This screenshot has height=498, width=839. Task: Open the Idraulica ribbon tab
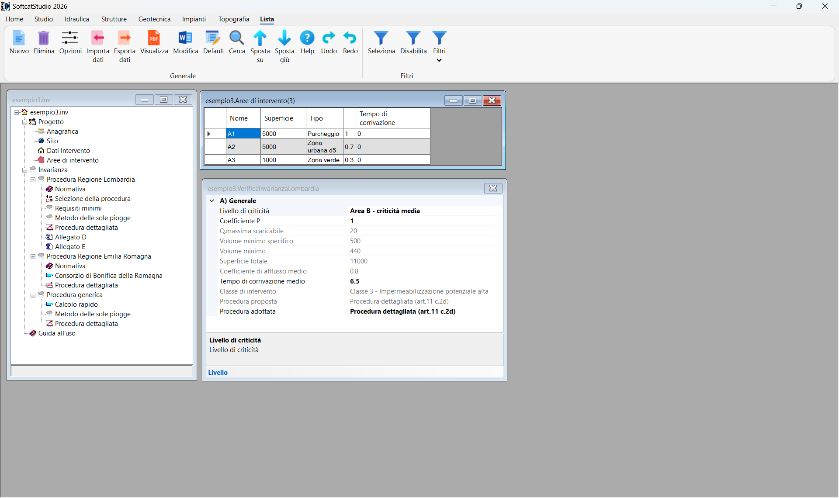[x=77, y=19]
